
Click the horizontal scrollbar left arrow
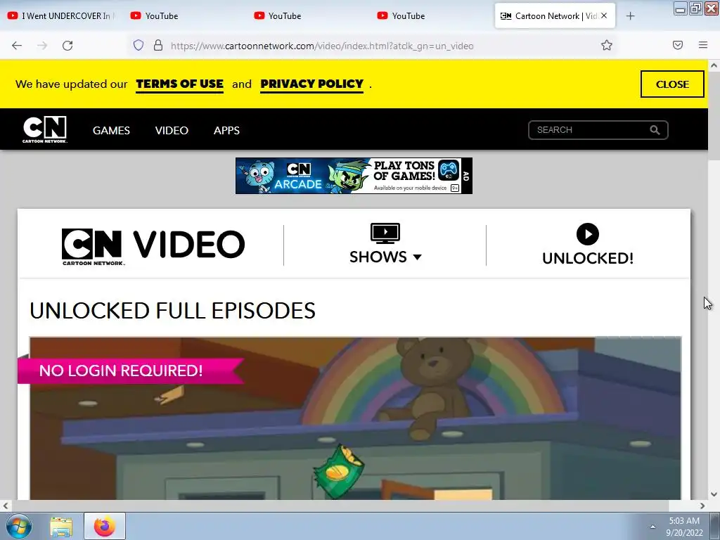(6, 506)
